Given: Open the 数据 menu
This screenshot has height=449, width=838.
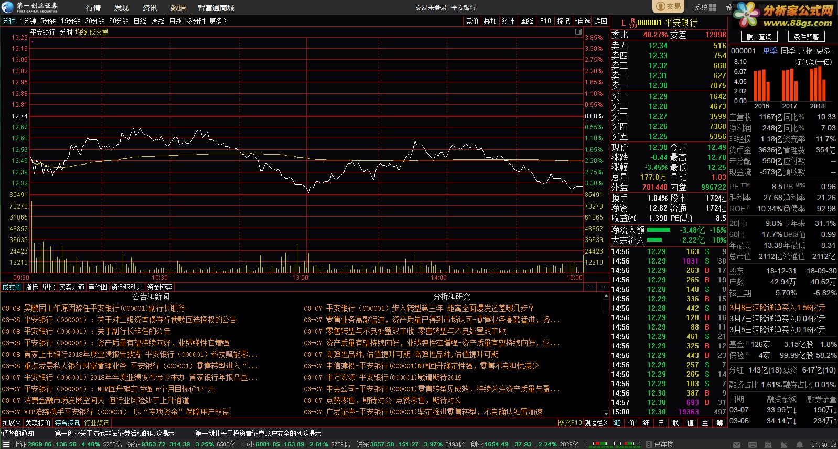Looking at the screenshot, I should [178, 8].
